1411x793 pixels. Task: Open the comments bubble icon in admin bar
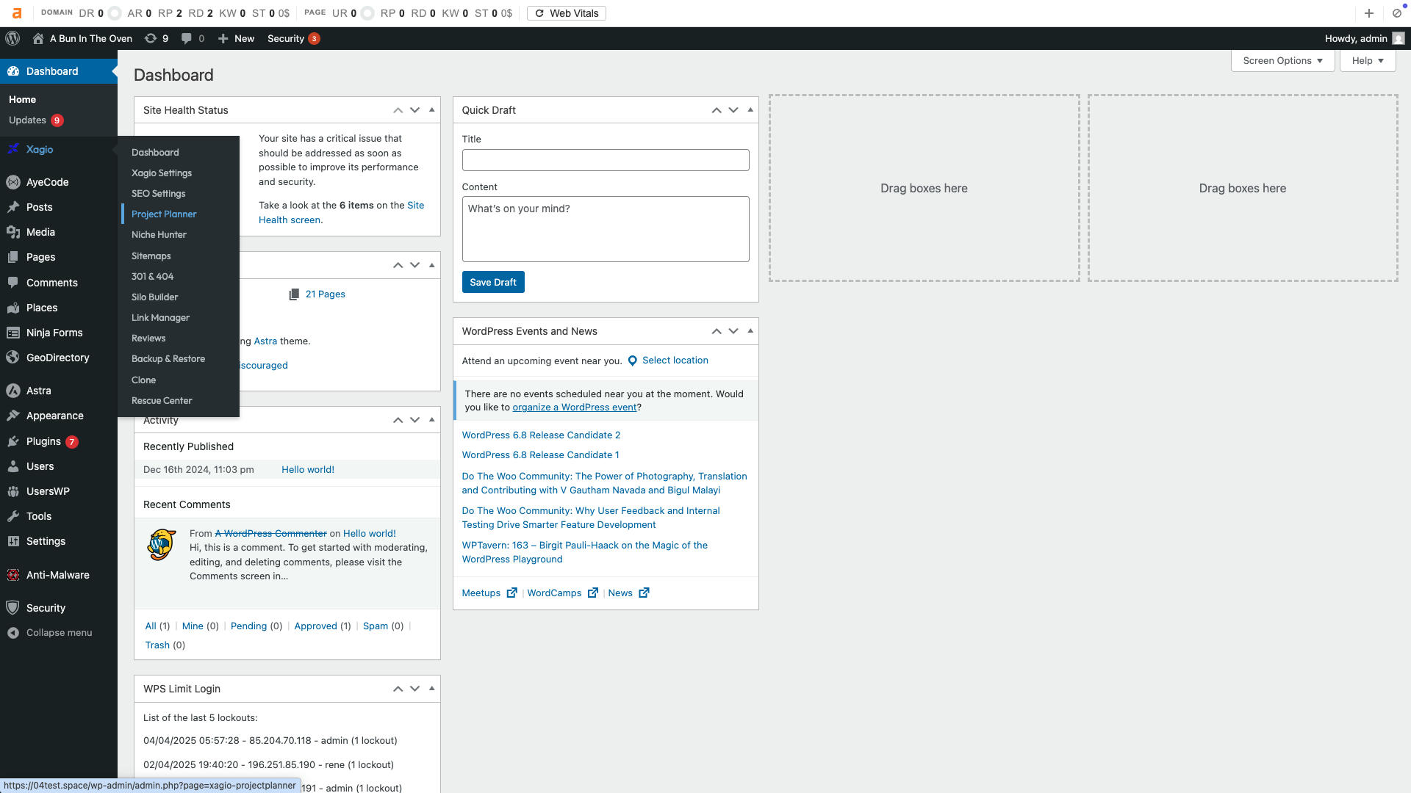click(187, 38)
